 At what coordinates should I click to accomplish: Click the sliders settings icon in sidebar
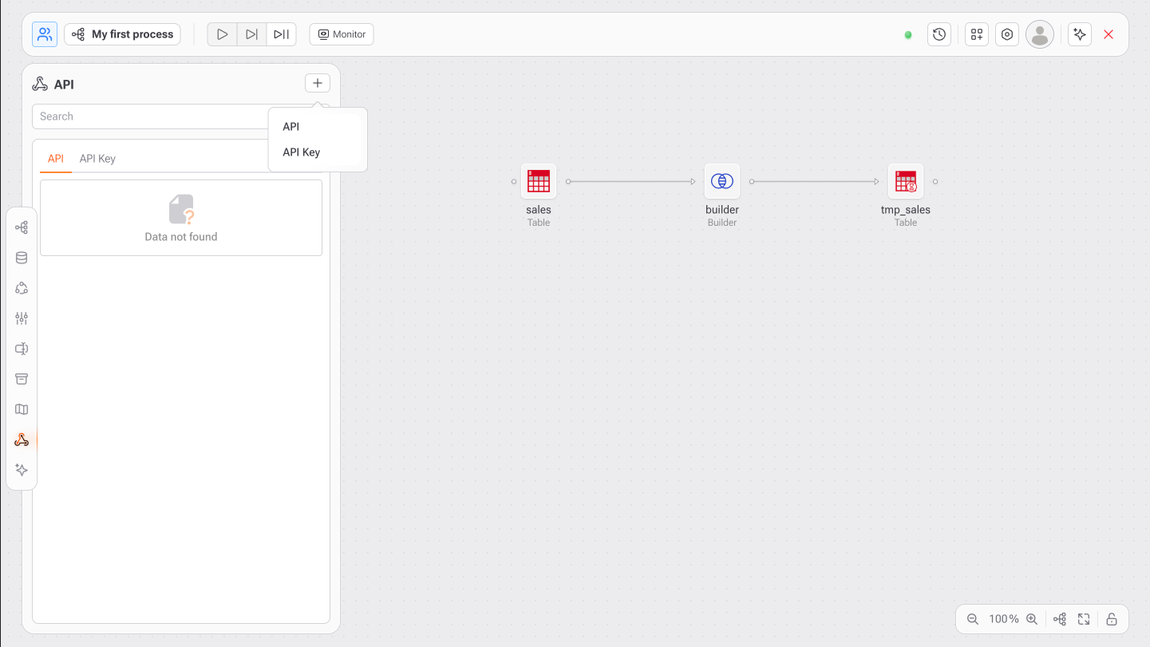point(22,318)
